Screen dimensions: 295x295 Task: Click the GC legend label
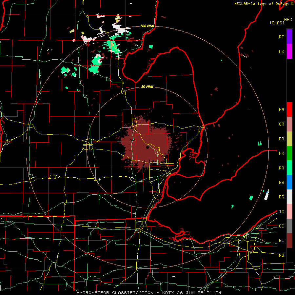coord(281,226)
